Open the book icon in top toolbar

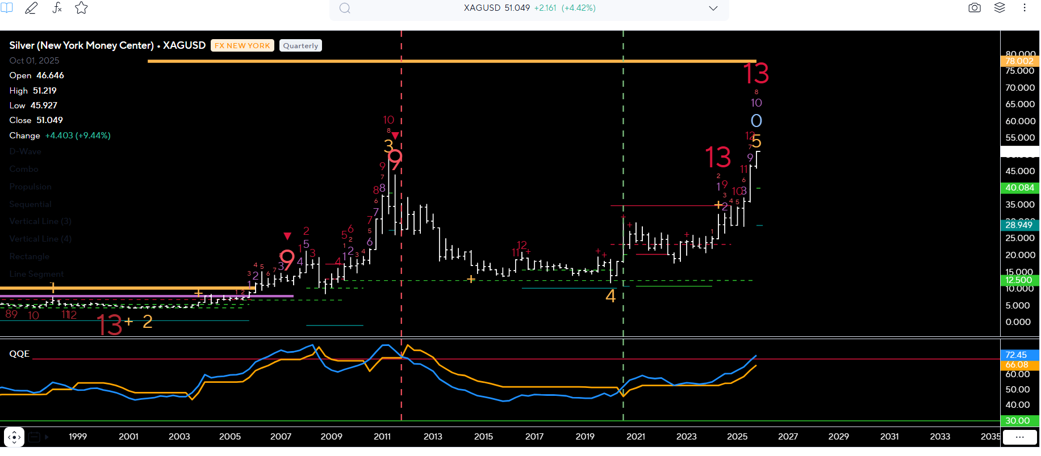click(7, 8)
